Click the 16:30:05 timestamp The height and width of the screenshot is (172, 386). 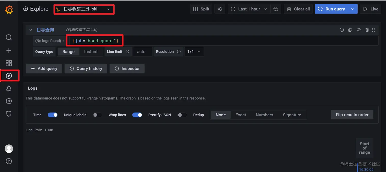(x=366, y=169)
